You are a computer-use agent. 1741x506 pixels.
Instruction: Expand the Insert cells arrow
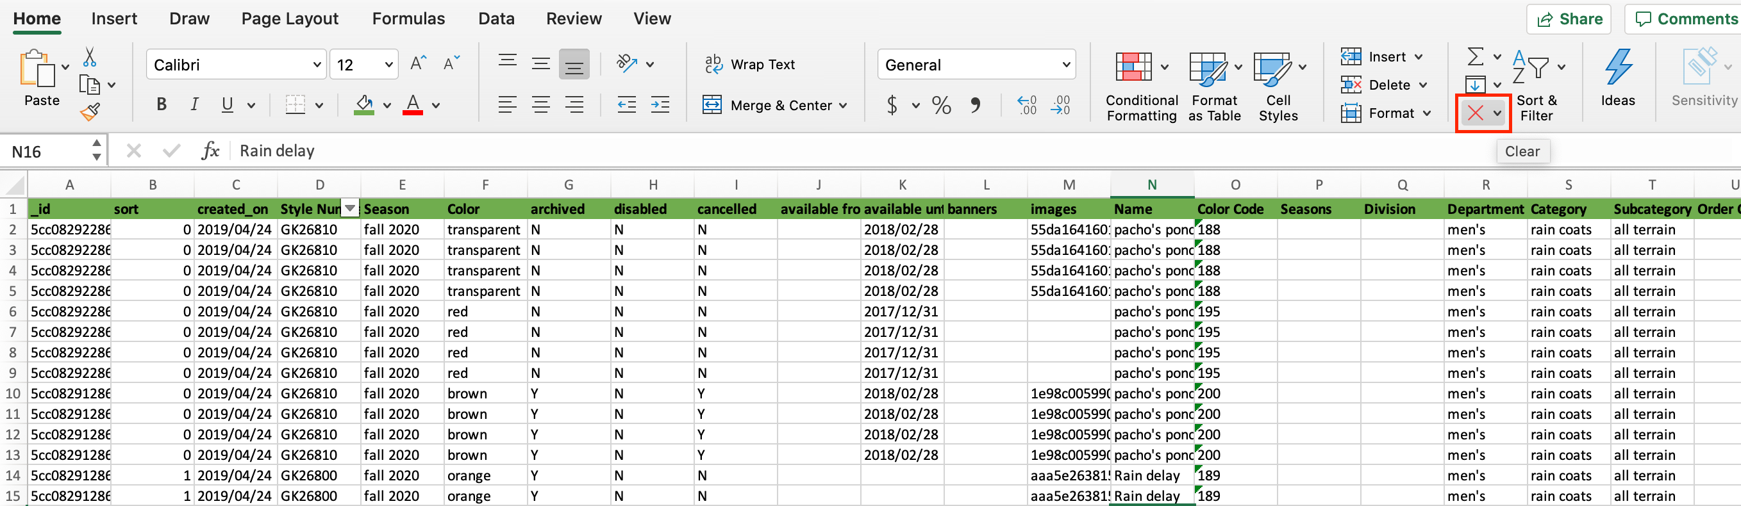pyautogui.click(x=1418, y=57)
